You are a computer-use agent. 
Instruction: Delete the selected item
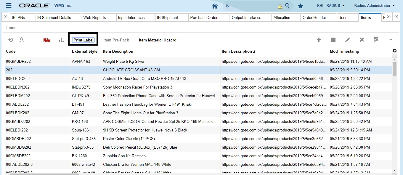click(x=362, y=39)
